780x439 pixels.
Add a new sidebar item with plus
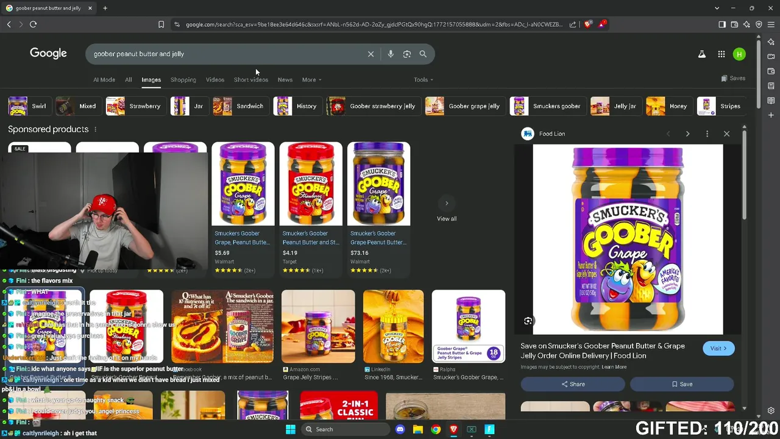771,115
